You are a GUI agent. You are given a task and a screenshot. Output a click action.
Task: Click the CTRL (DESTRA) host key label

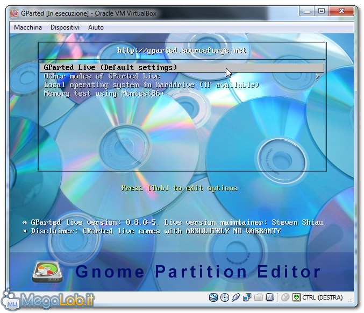(323, 298)
